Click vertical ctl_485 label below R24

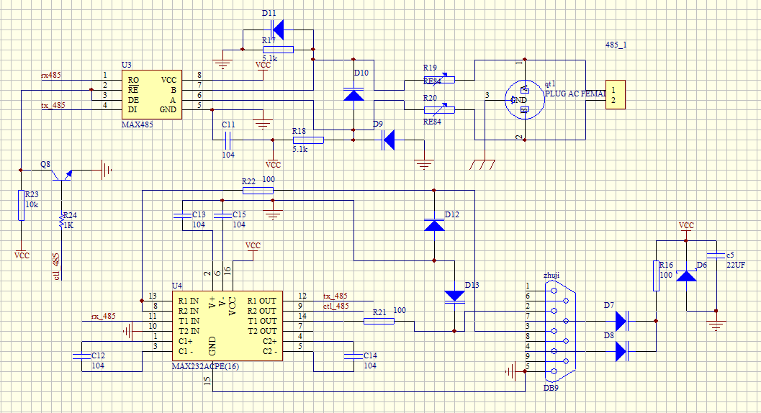click(x=56, y=266)
